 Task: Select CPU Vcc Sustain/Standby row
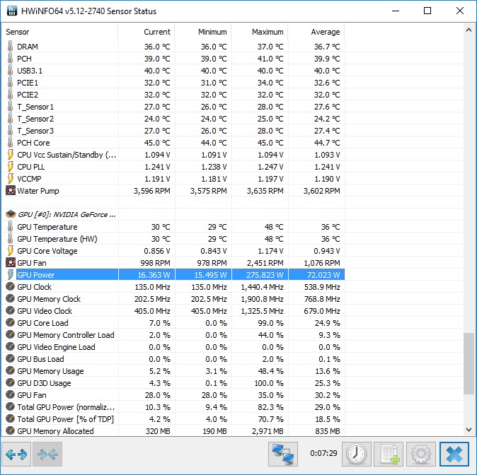click(173, 154)
